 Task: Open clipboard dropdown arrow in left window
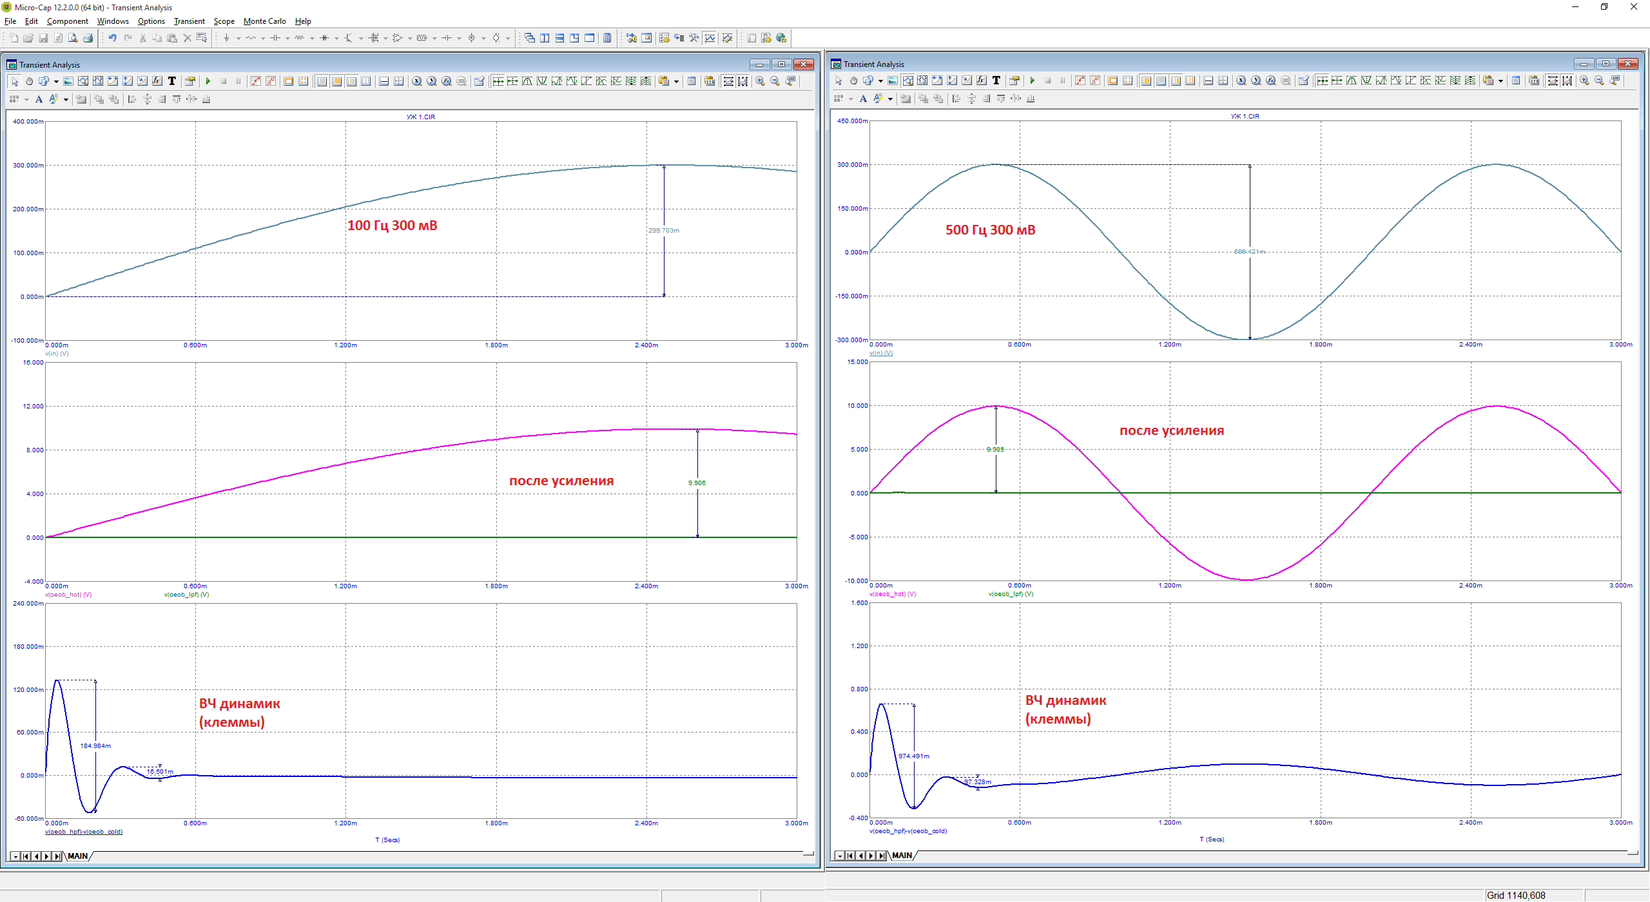click(x=676, y=82)
